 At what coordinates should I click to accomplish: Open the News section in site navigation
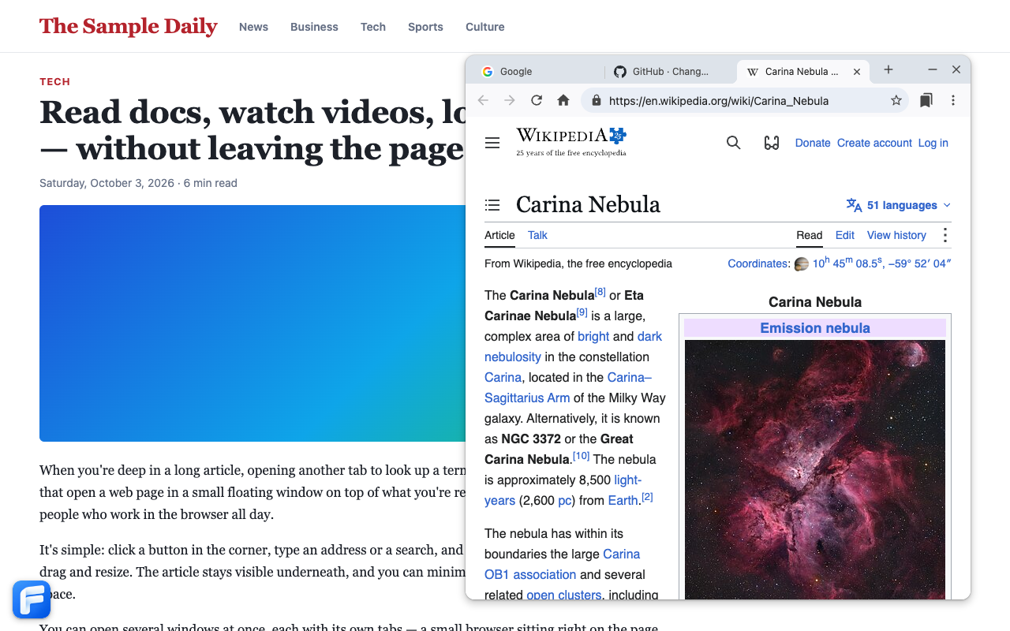tap(254, 27)
